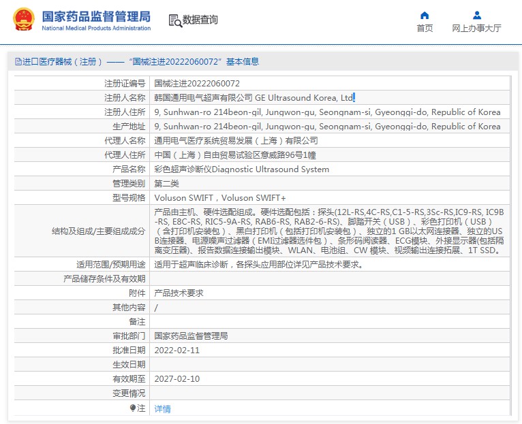Click the registrant name GE Ultrasound Korea cell
Screen dimensions: 522x424
tap(254, 98)
